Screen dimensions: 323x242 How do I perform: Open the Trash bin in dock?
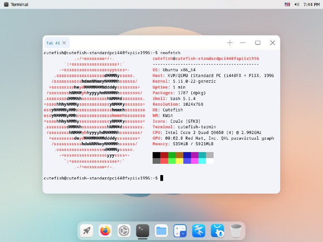pos(236,231)
